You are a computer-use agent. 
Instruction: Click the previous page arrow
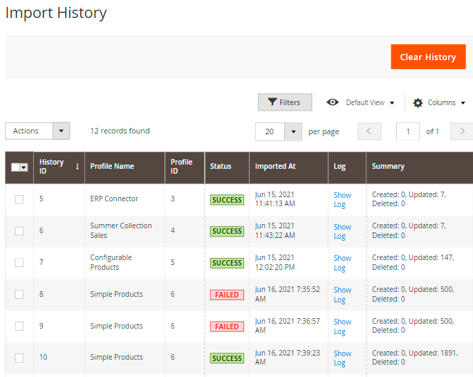click(x=369, y=131)
